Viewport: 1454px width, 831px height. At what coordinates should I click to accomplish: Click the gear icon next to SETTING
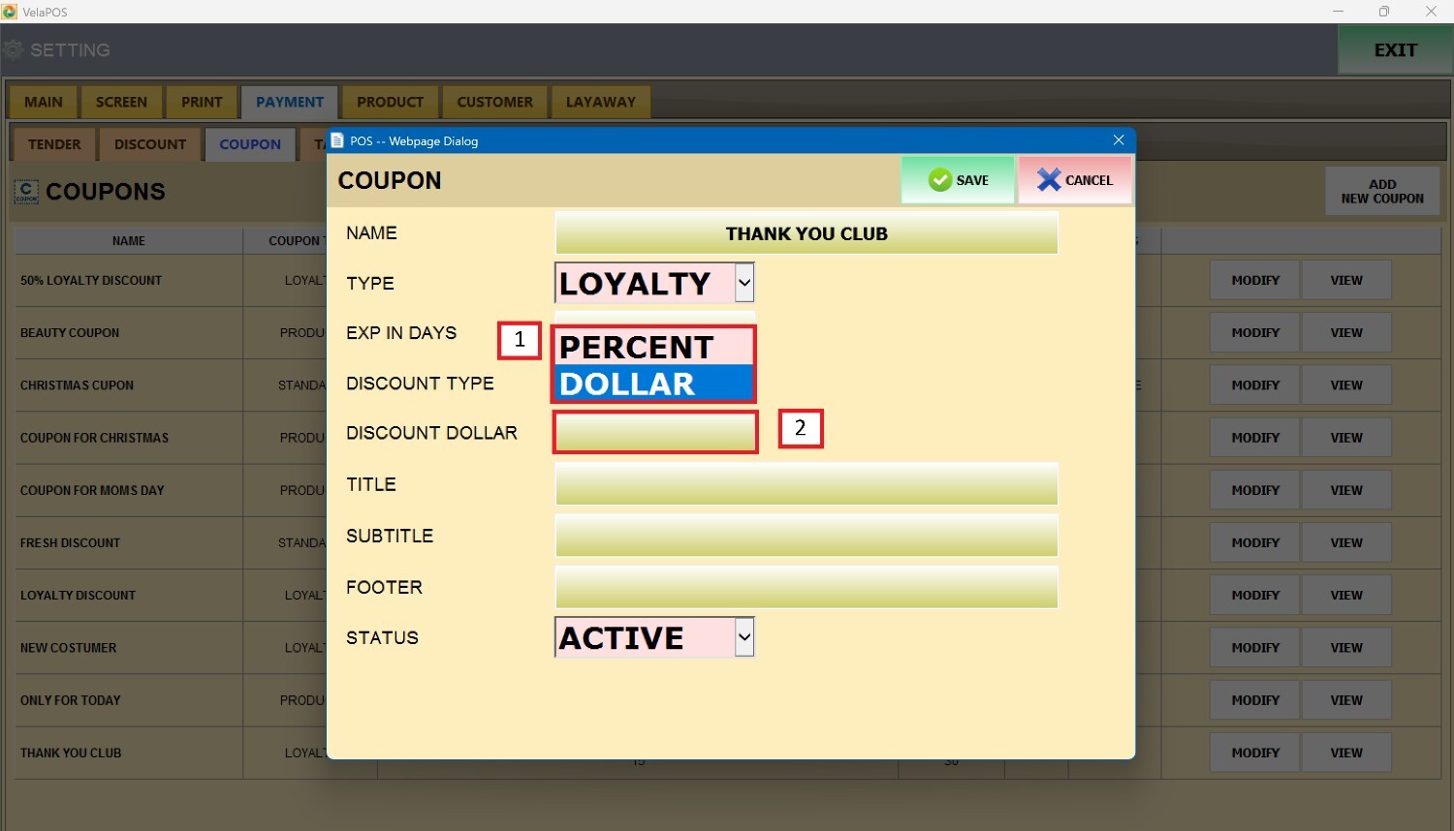click(14, 50)
